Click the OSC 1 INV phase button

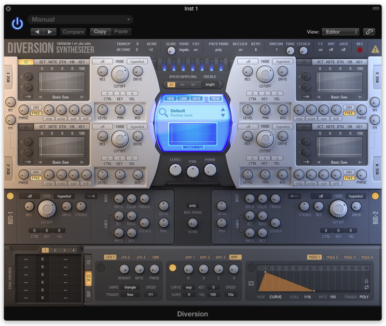click(x=36, y=107)
